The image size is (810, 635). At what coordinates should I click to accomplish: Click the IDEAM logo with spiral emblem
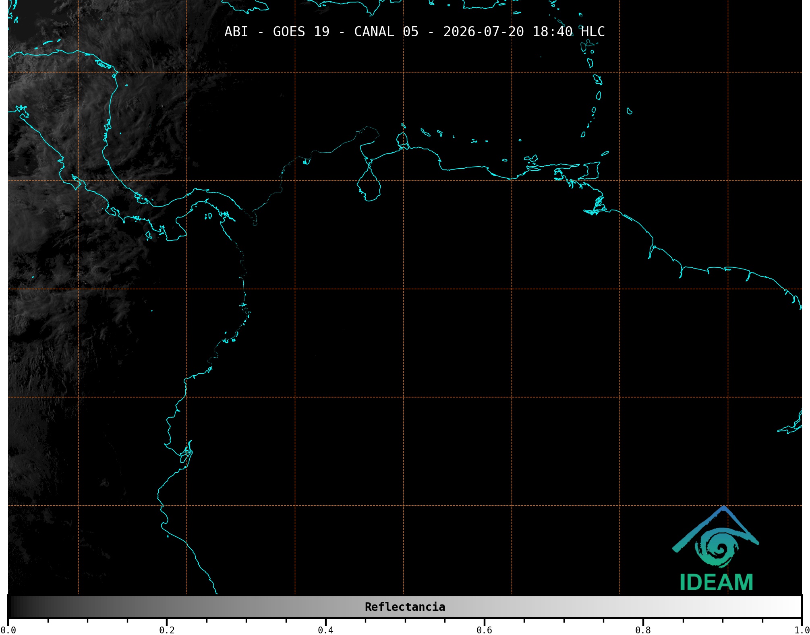pos(716,548)
